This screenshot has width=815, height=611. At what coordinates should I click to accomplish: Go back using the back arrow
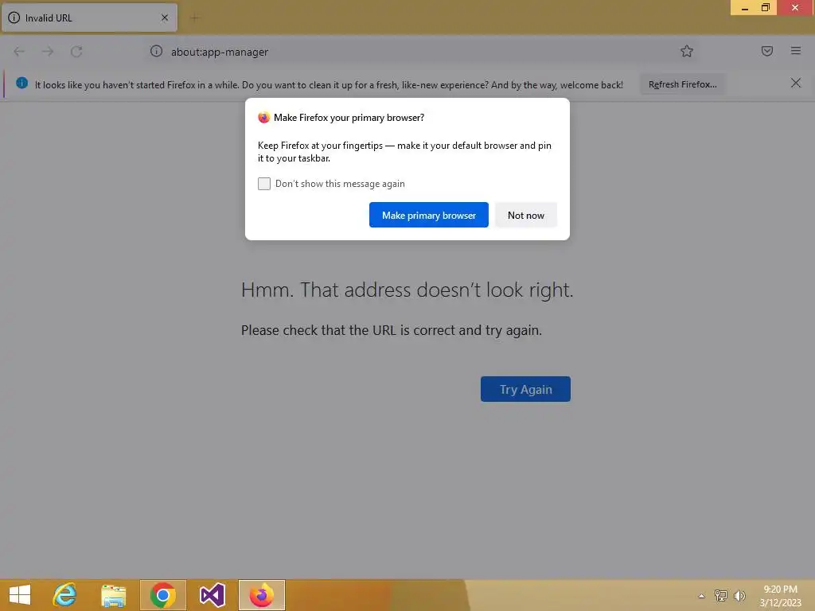[x=19, y=52]
